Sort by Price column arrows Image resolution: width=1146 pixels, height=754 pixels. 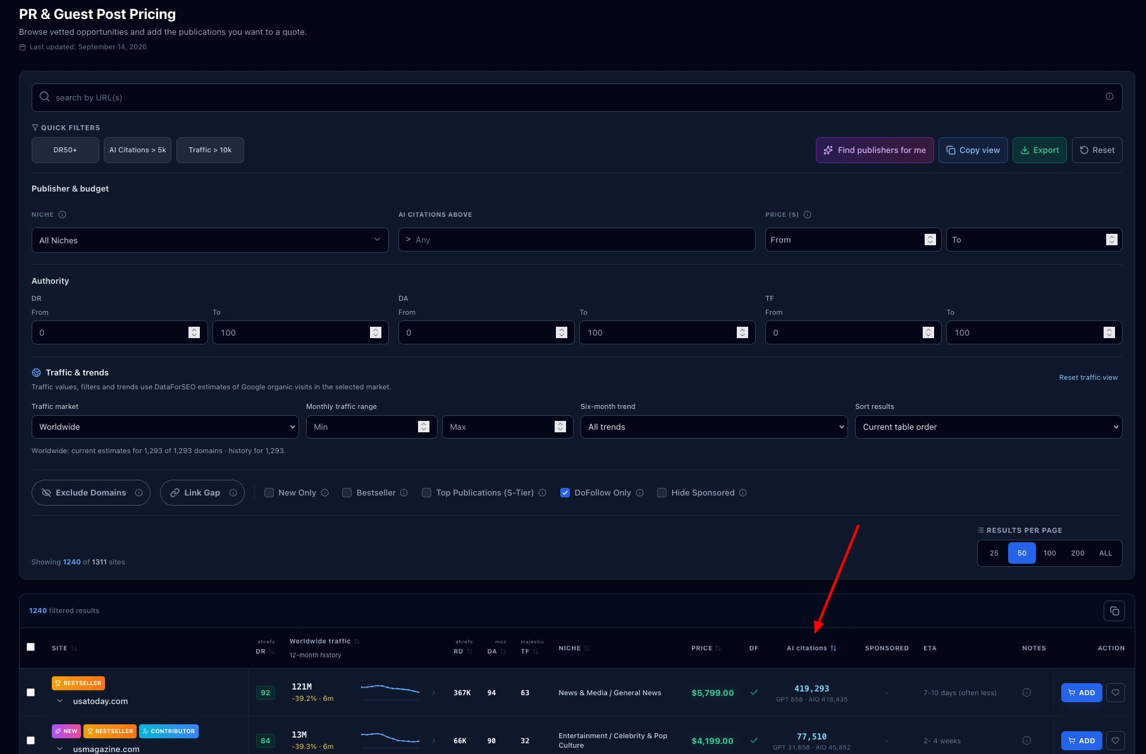pyautogui.click(x=718, y=648)
